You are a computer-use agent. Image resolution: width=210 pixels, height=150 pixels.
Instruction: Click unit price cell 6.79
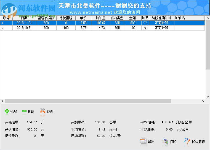(83, 28)
